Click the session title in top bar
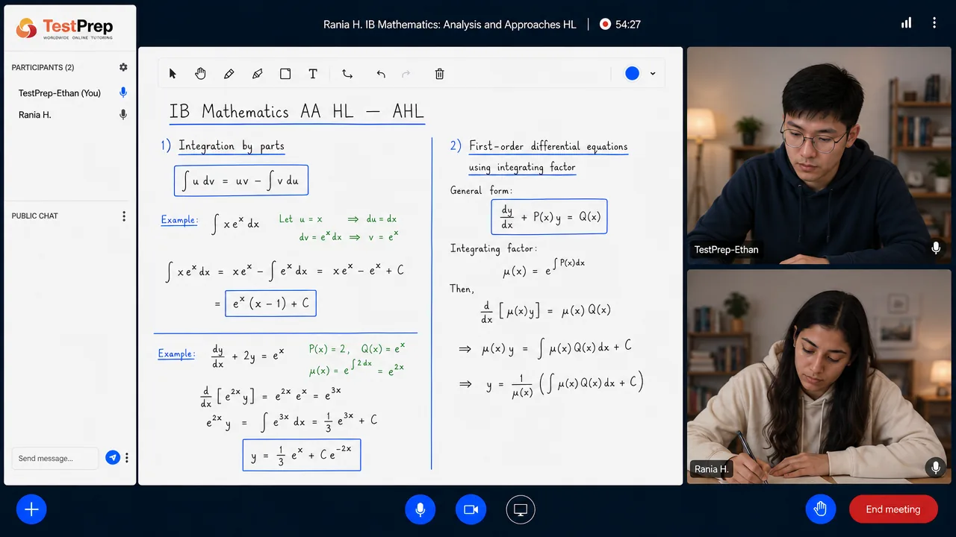956x537 pixels. (450, 24)
